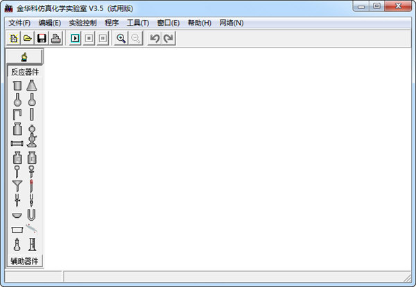Pause the experiment with the pause button
This screenshot has width=416, height=287.
tap(103, 39)
